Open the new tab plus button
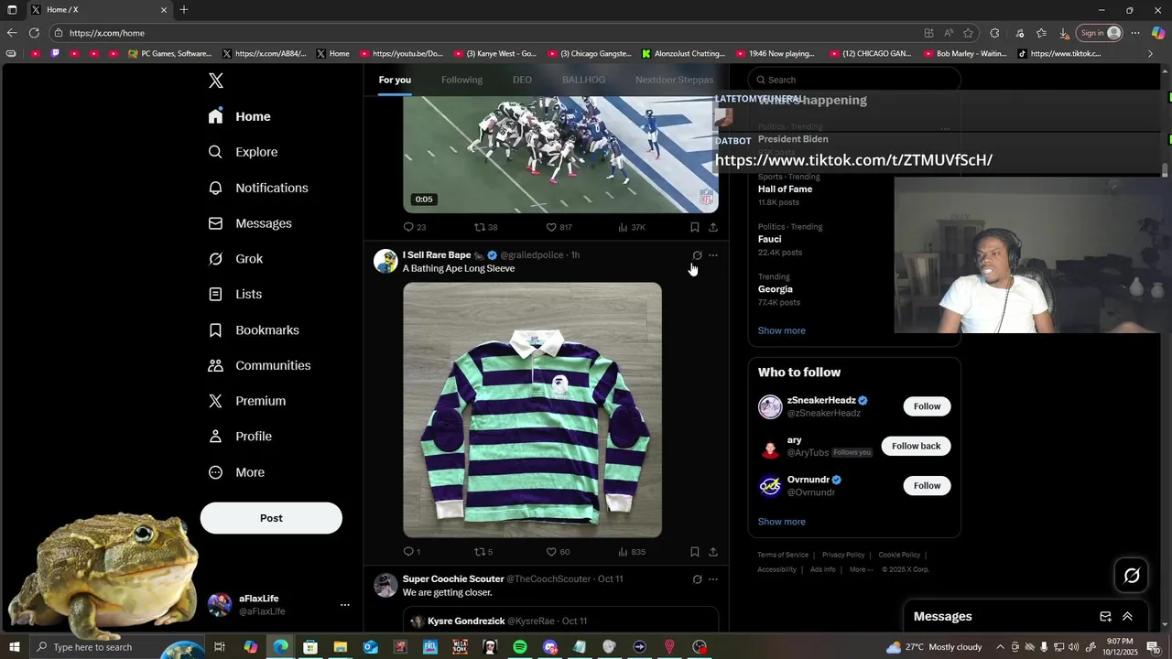The image size is (1172, 659). pyautogui.click(x=184, y=10)
